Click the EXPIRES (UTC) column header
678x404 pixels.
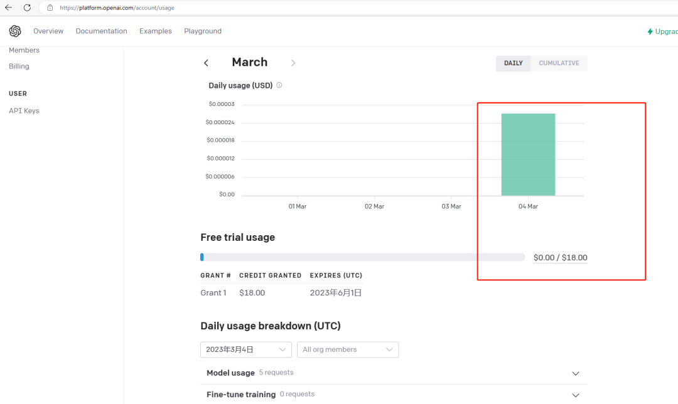pyautogui.click(x=336, y=275)
